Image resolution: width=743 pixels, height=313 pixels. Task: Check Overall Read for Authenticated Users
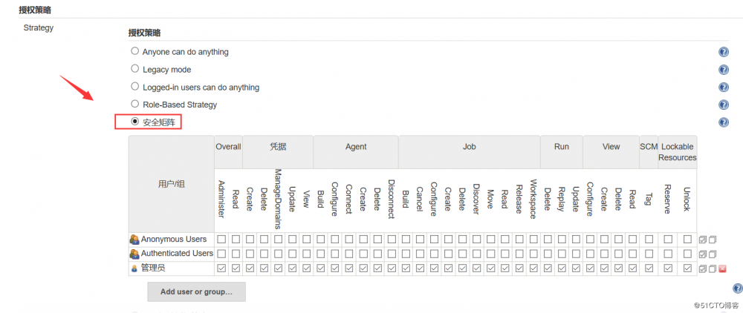pyautogui.click(x=236, y=254)
